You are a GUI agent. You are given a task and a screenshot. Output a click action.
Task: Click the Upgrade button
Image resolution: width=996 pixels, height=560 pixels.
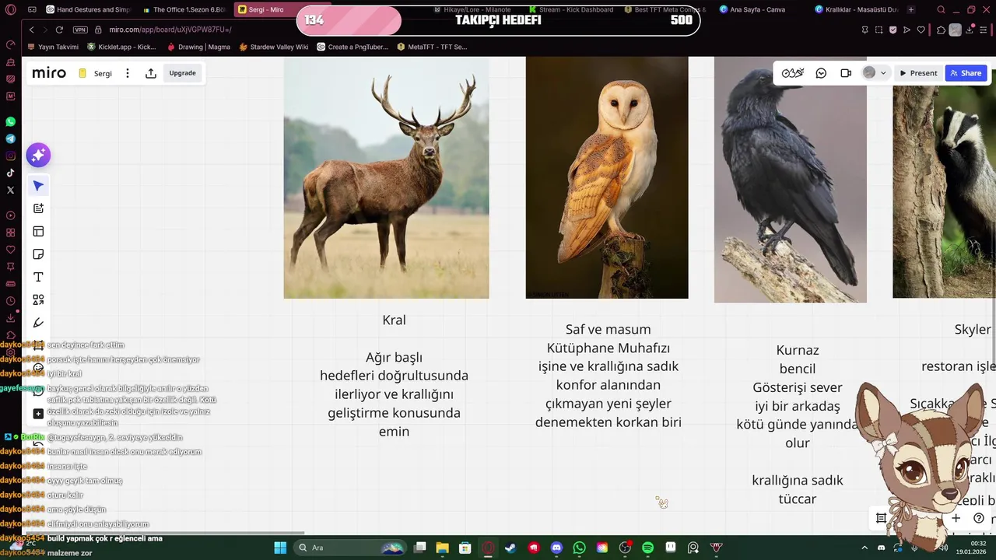pos(183,73)
